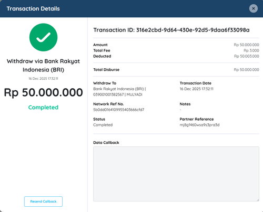Close the Transaction Details dialog
Viewport: 263px width, 212px height.
254,8
